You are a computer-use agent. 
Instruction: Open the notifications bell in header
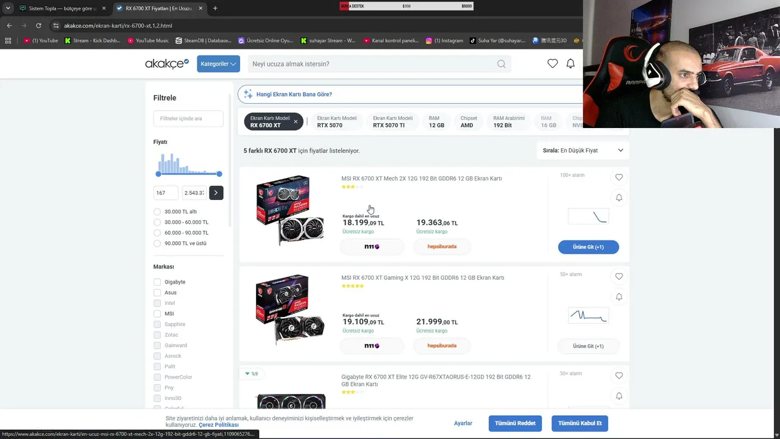[x=570, y=63]
